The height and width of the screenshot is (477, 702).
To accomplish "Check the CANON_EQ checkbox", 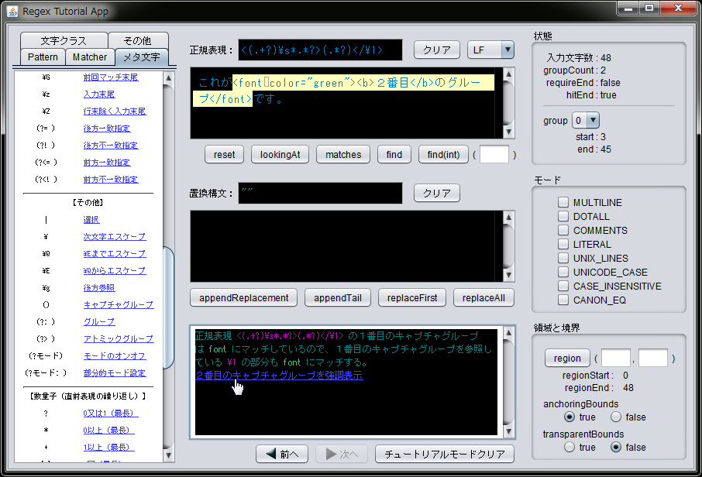I will 563,300.
